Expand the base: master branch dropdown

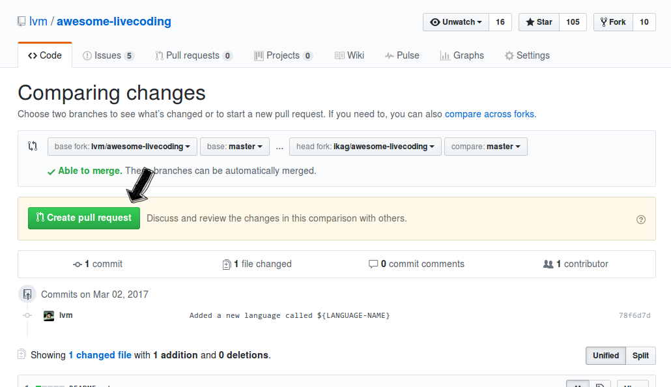click(235, 147)
